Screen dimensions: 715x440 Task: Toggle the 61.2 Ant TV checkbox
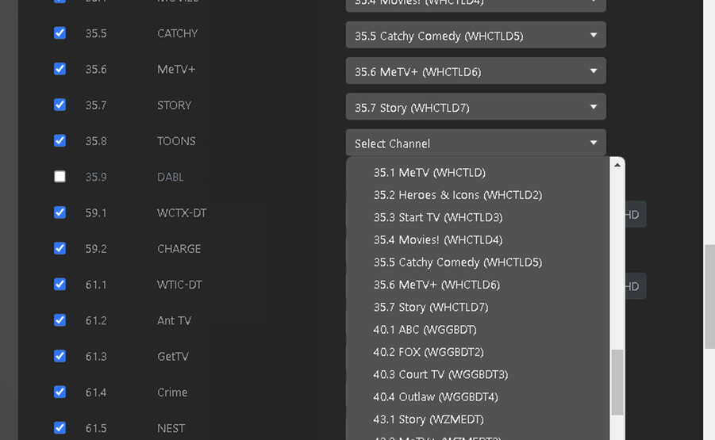pyautogui.click(x=60, y=320)
